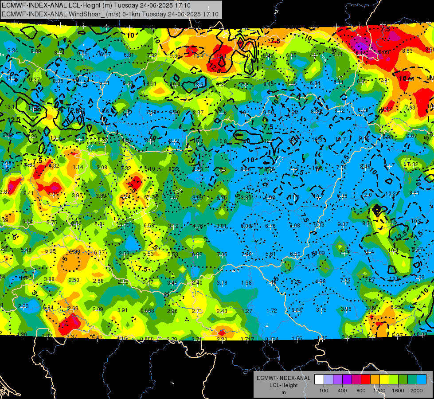Image resolution: width=434 pixels, height=399 pixels.
Task: Click the 1600 tick label in legend
Action: (x=398, y=391)
